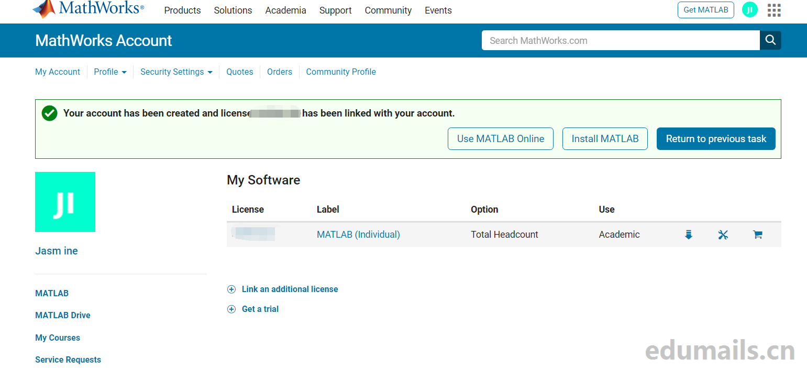Viewport: 807px width, 372px height.
Task: Click Use MATLAB Online button
Action: [501, 139]
